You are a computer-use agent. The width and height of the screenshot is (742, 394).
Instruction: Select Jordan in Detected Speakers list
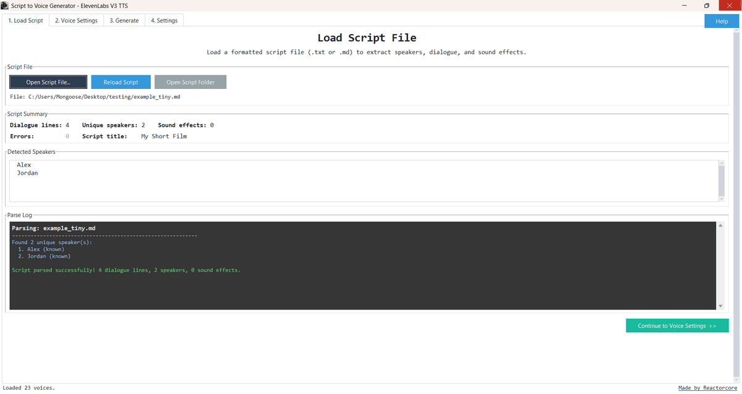27,173
